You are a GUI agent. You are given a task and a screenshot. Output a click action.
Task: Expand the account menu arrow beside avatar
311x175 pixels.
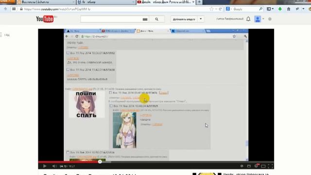point(263,19)
